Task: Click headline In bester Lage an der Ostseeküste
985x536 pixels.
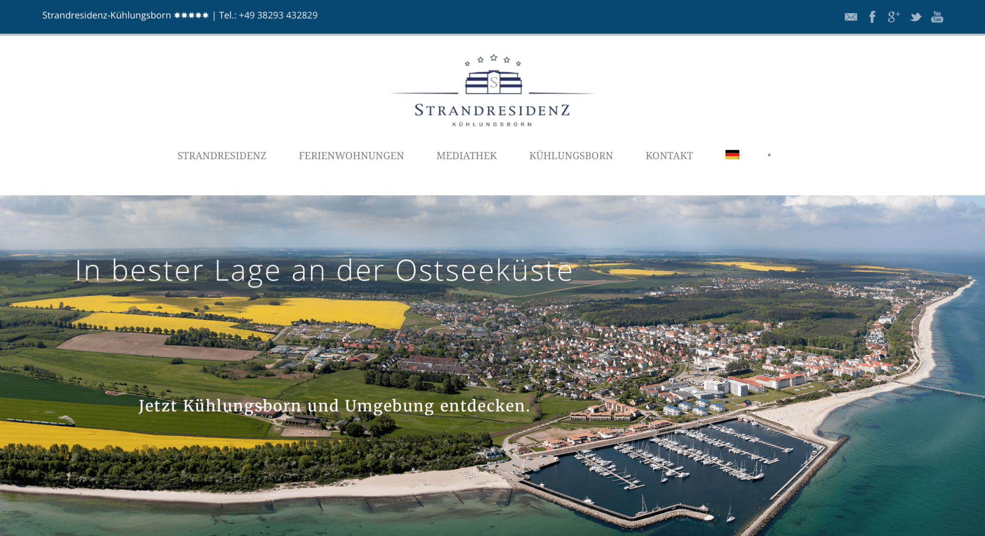Action: [324, 271]
